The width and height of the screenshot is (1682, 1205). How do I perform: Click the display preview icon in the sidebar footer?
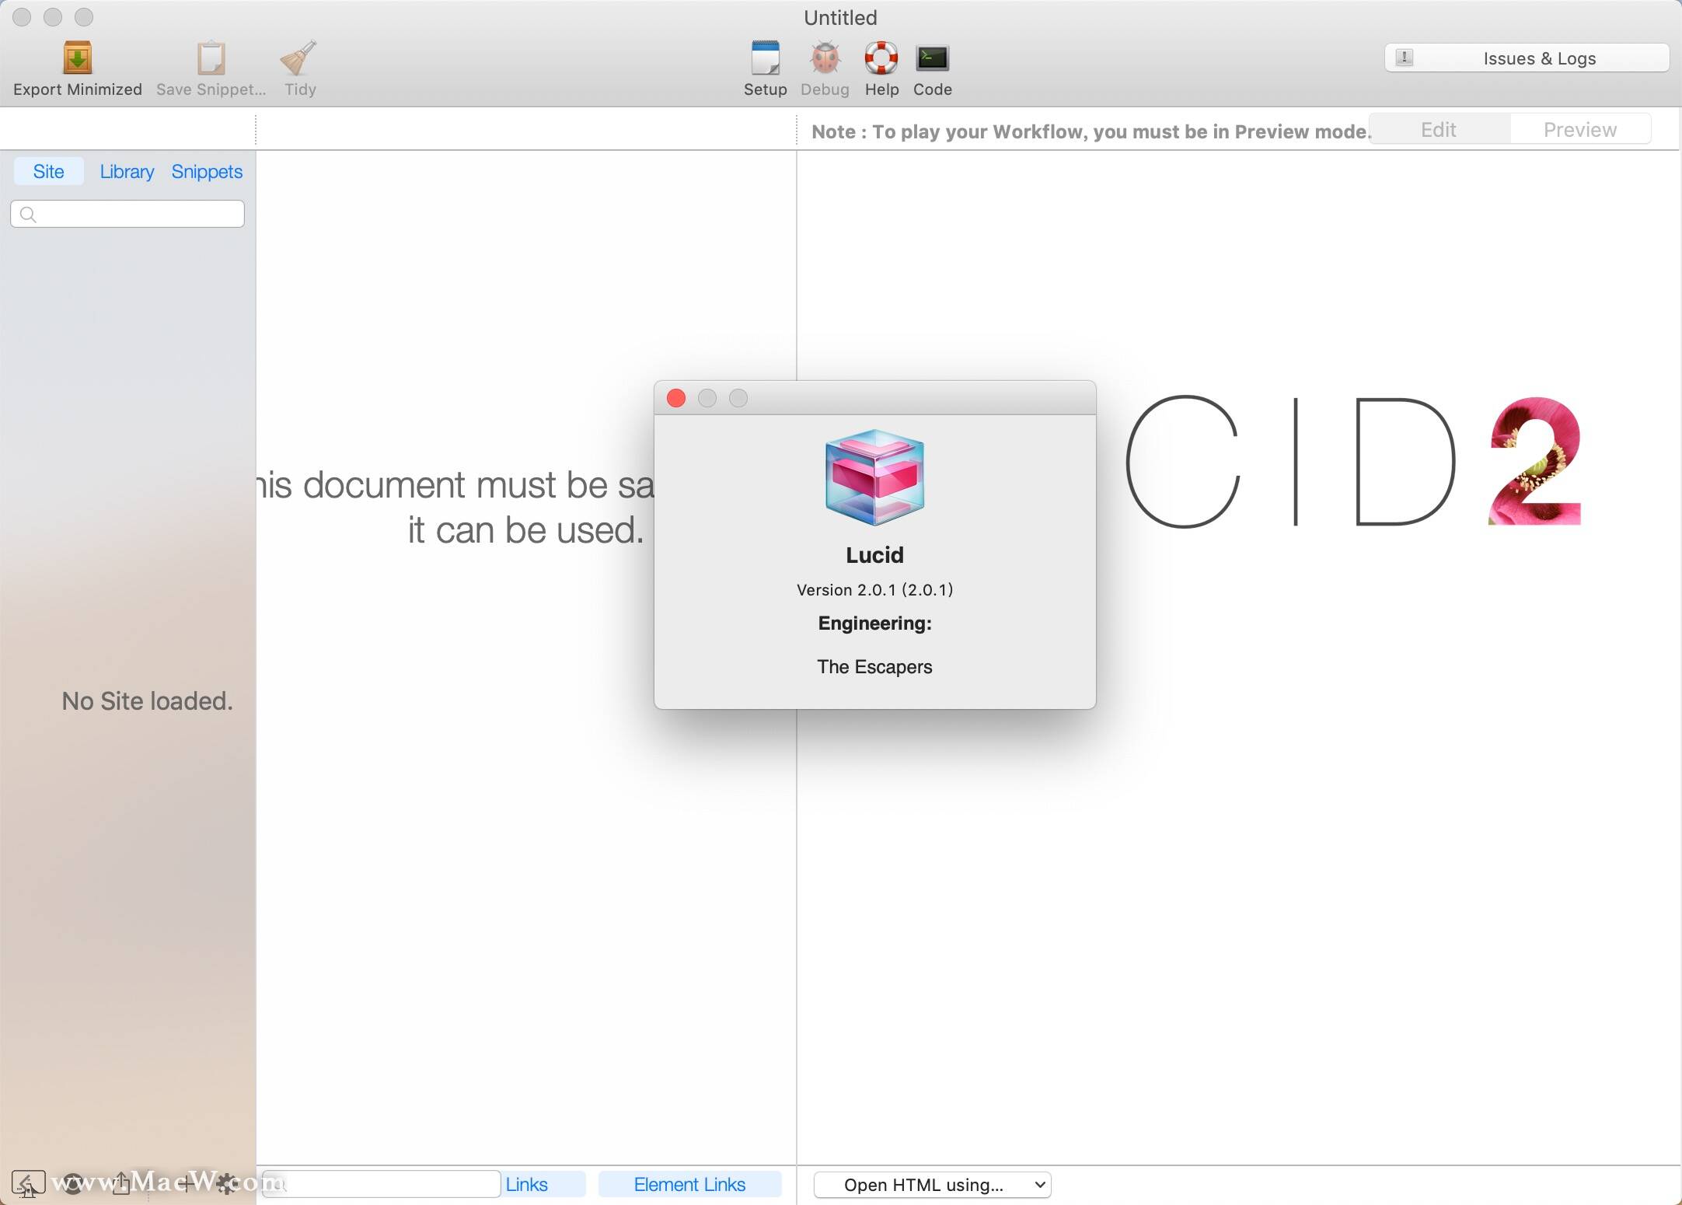[28, 1184]
